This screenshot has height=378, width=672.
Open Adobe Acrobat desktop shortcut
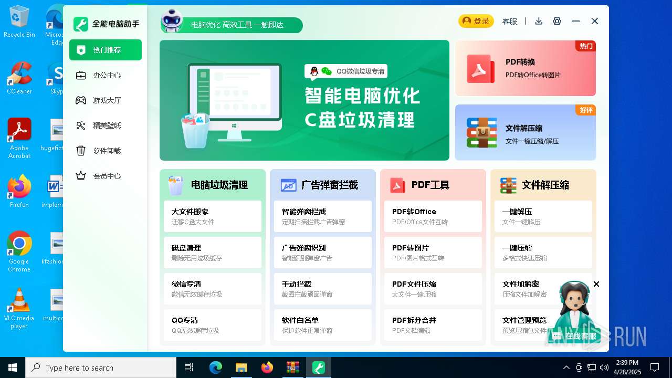pos(19,139)
